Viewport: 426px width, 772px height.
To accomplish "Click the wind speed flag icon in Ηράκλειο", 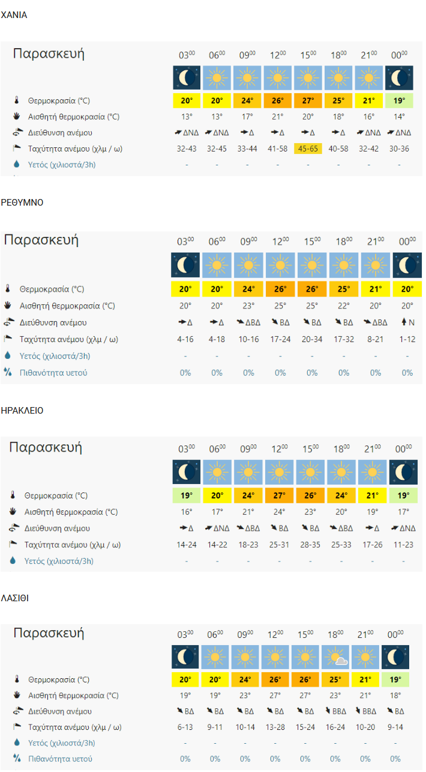I will coord(12,545).
